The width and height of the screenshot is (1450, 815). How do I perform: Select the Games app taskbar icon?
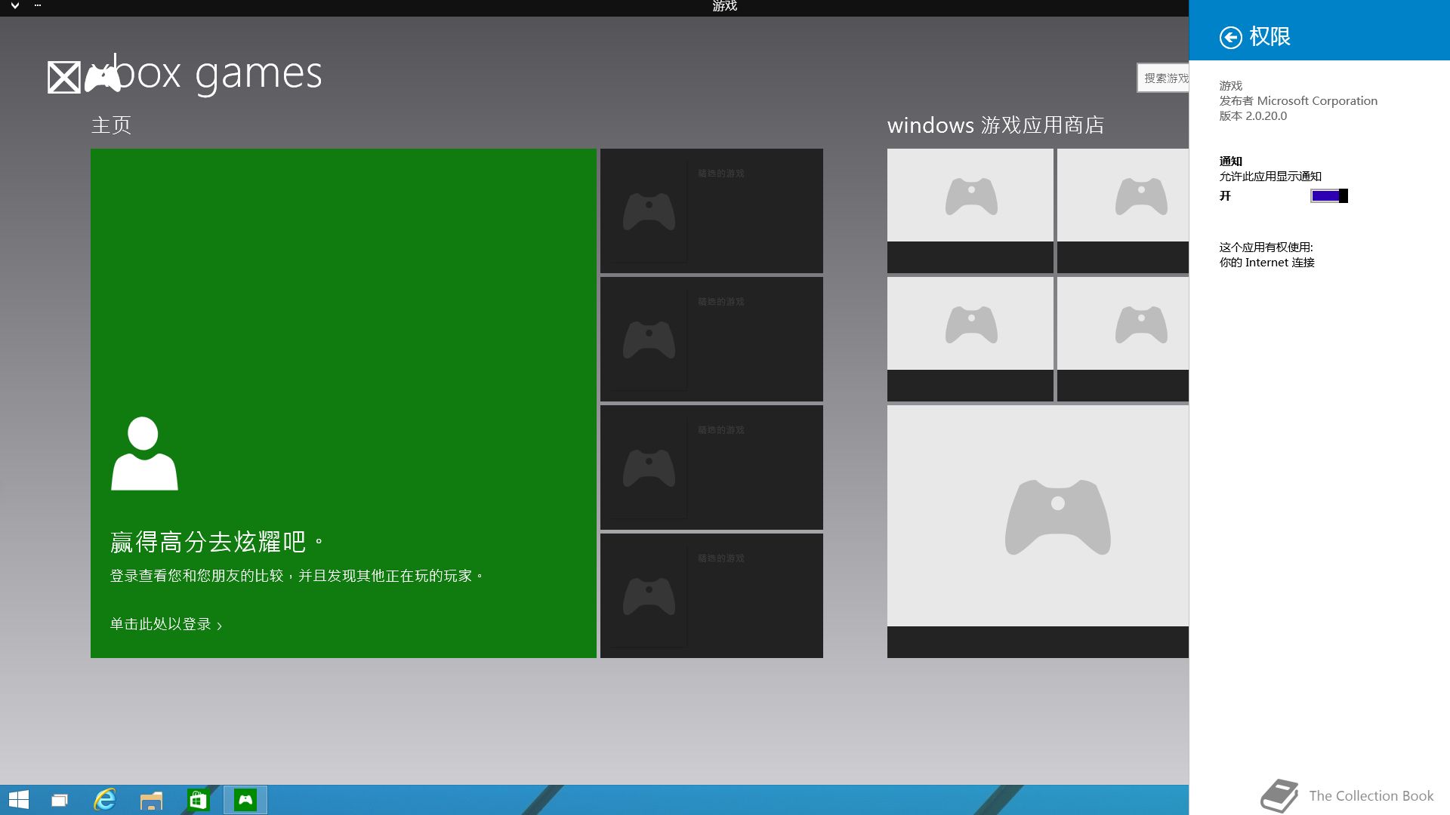[245, 800]
